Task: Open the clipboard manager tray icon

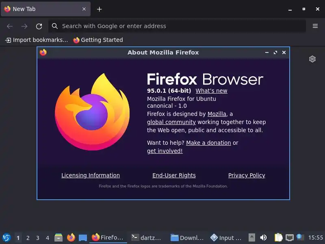Action: click(x=278, y=237)
